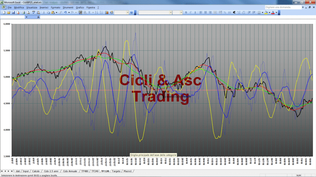316x177 pixels.
Task: Click the Decrease Indent icon
Action: (249, 12)
